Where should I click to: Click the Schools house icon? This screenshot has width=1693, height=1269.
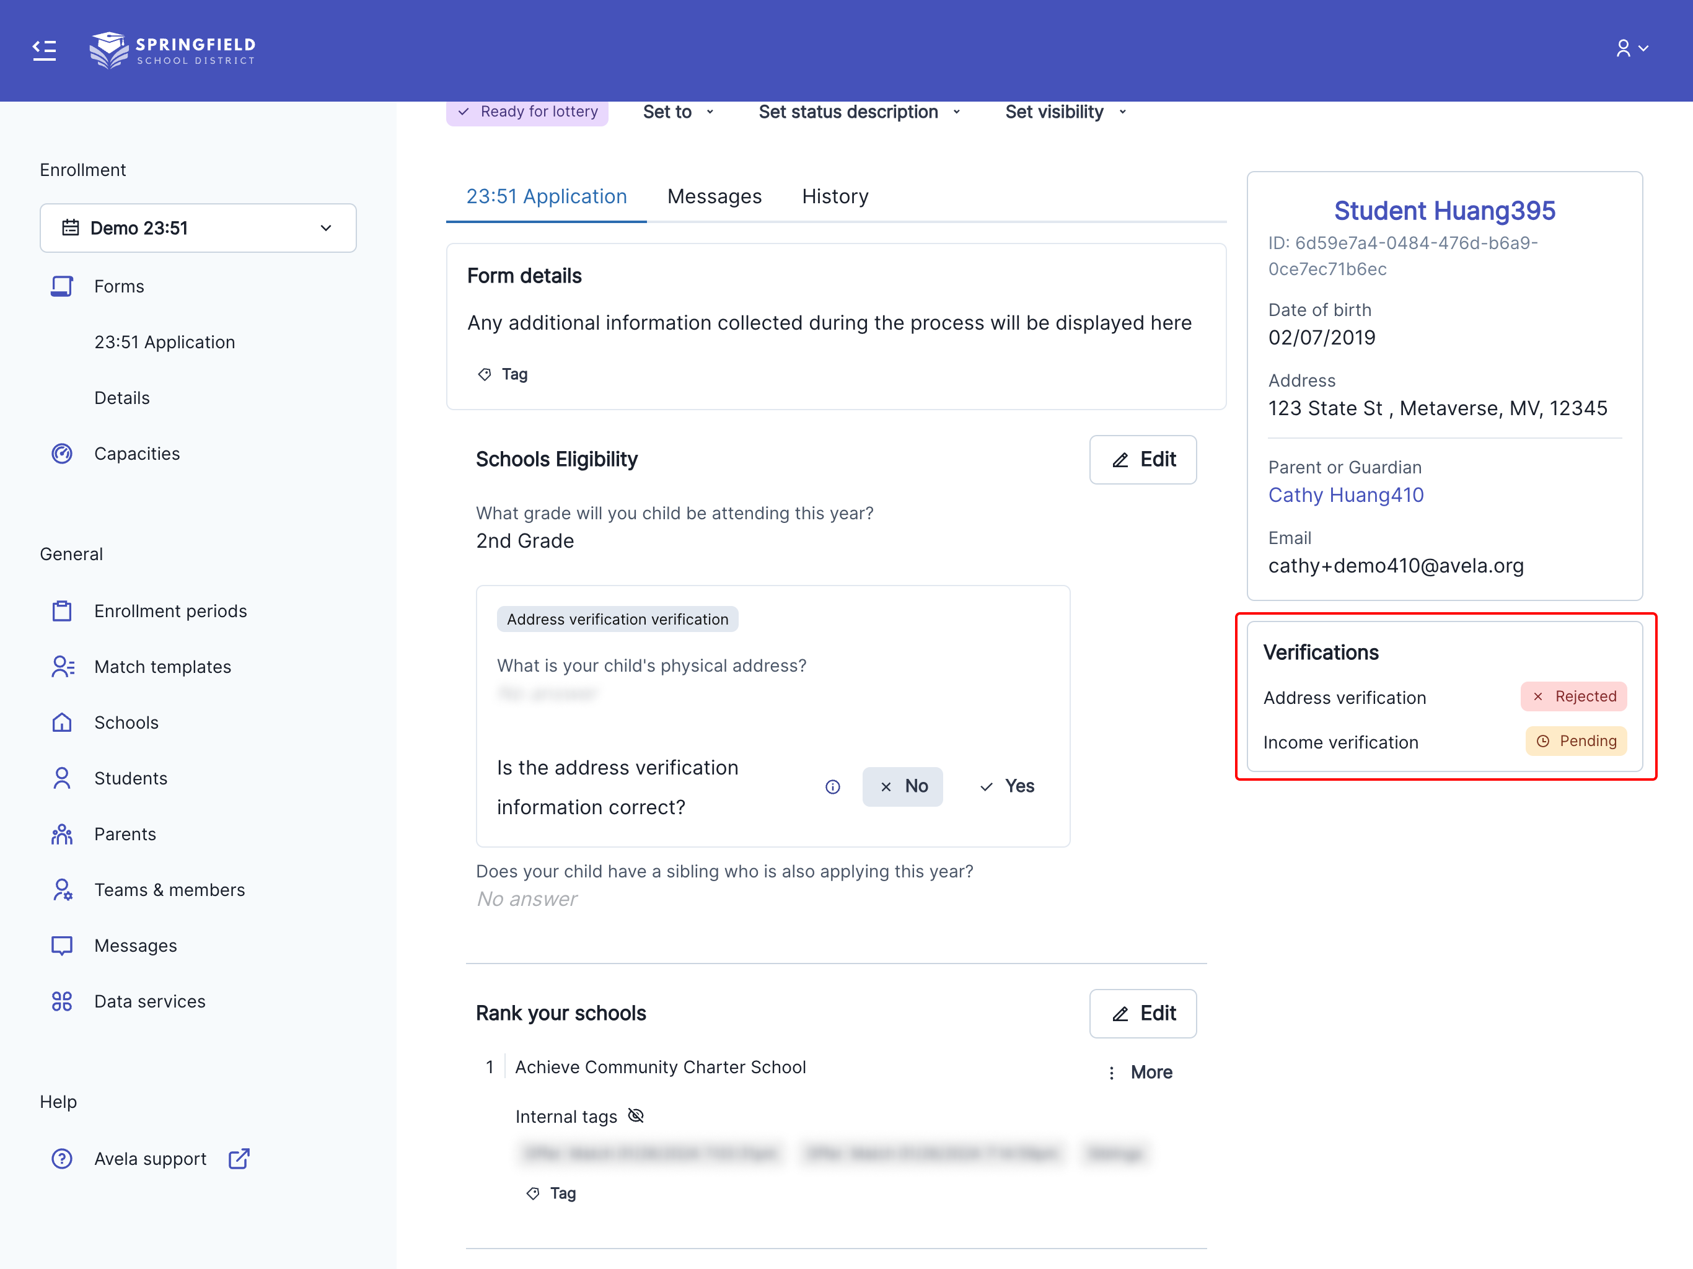[x=61, y=722]
